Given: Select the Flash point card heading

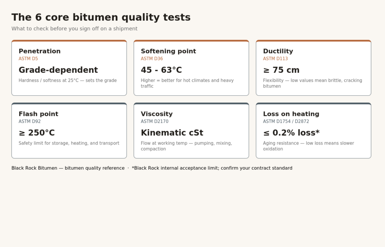Looking at the screenshot, I should 39,114.
